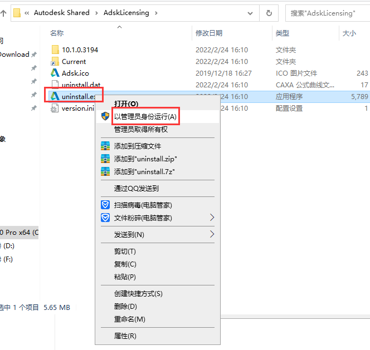Click the 应用程序 type cell
370x350 pixels.
point(289,97)
